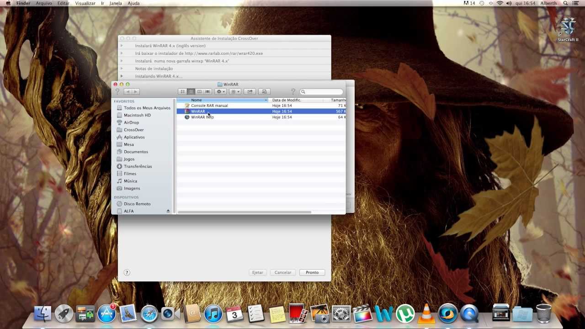Click the Wi-Fi status icon
585x329 pixels.
click(x=500, y=3)
